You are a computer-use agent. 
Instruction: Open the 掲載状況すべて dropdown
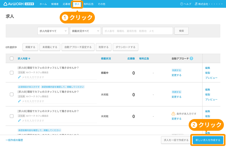point(85,31)
